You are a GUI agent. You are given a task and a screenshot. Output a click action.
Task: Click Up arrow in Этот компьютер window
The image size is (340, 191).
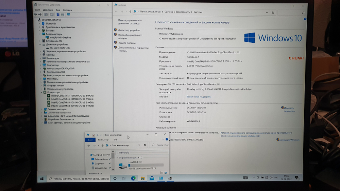102,146
